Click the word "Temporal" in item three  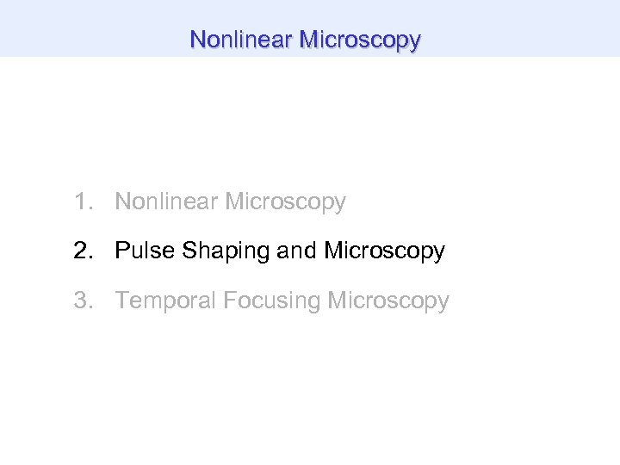[165, 301]
